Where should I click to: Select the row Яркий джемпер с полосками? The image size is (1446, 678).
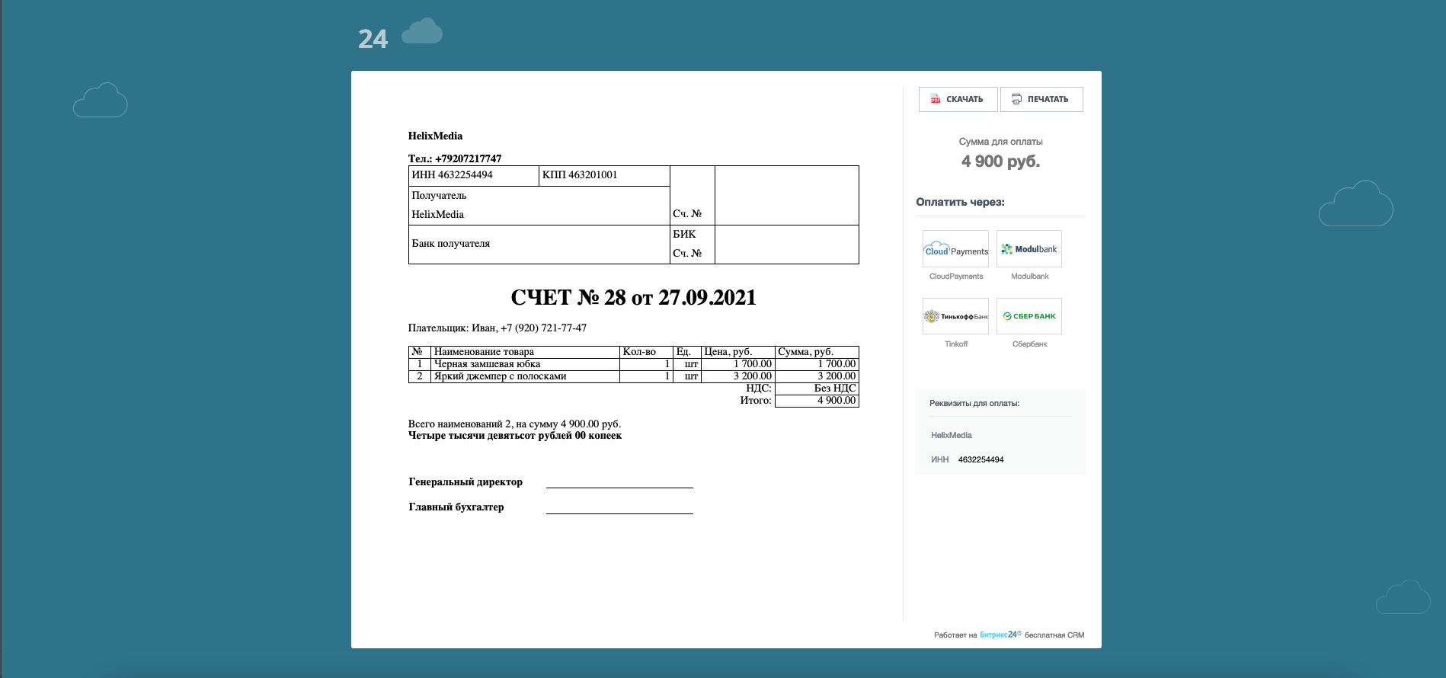click(x=500, y=376)
